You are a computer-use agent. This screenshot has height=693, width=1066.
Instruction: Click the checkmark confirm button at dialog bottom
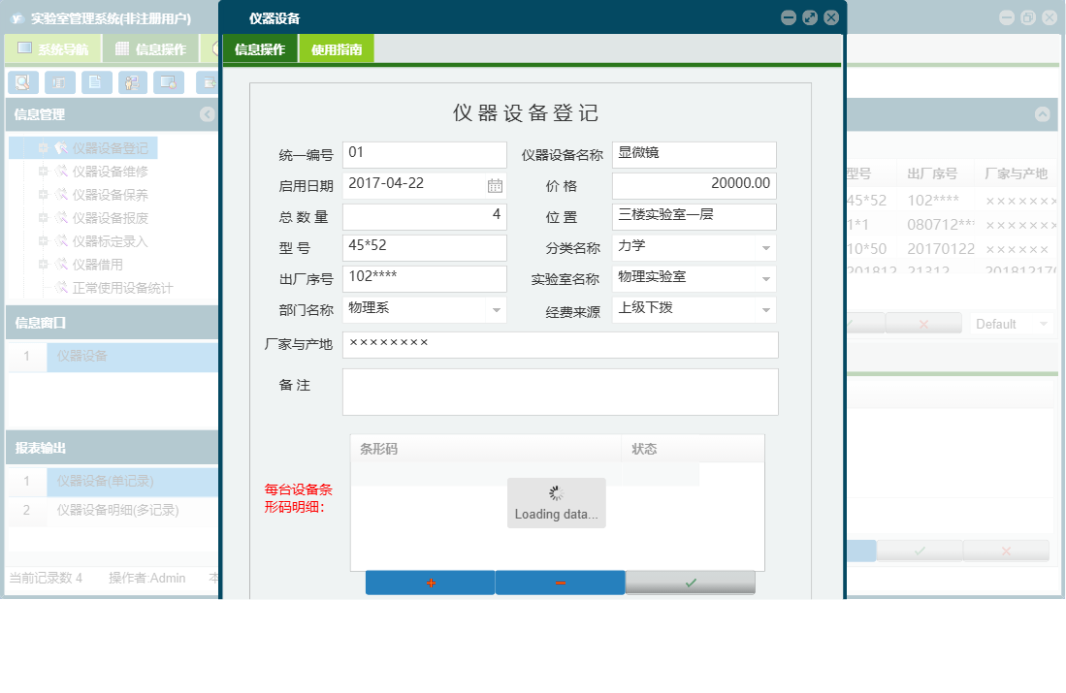tap(690, 583)
